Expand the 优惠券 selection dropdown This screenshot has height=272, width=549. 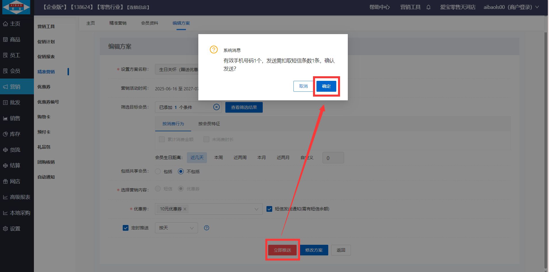click(x=256, y=209)
